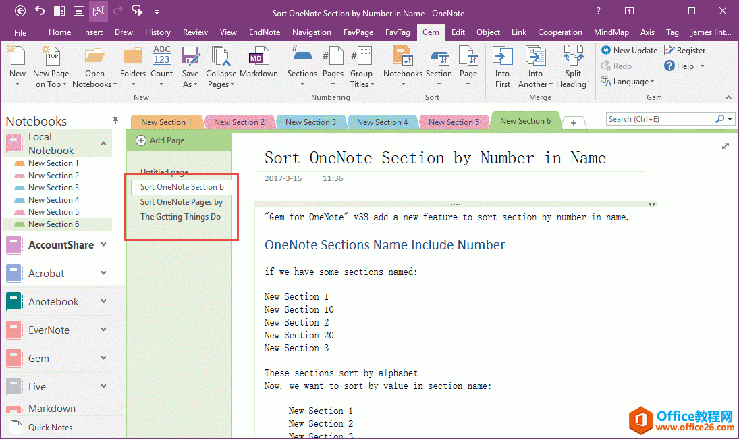This screenshot has height=439, width=739.
Task: Click the Back arrow in quick access toolbar
Action: tap(20, 11)
